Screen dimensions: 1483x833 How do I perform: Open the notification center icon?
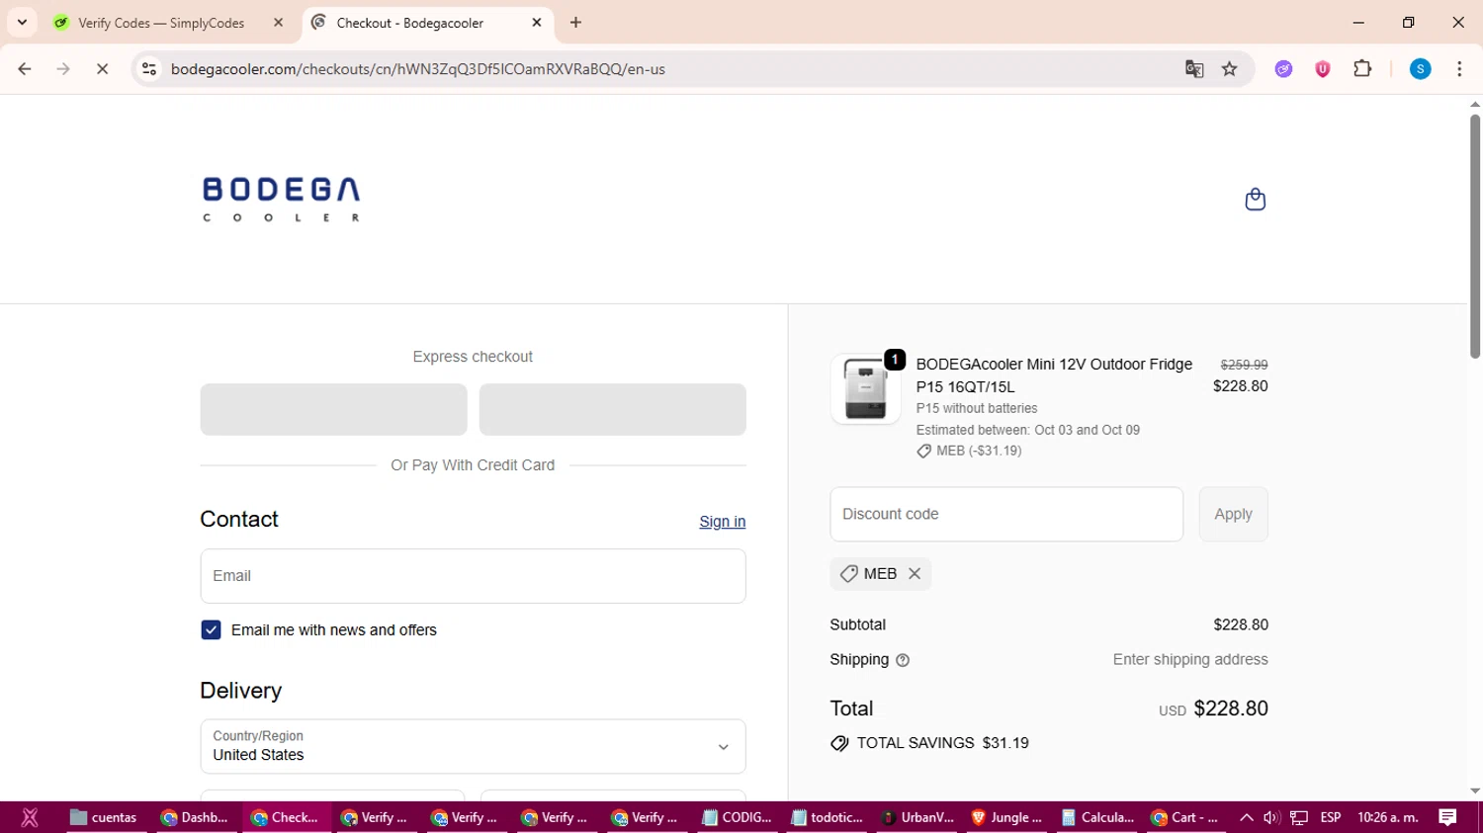tap(1447, 817)
